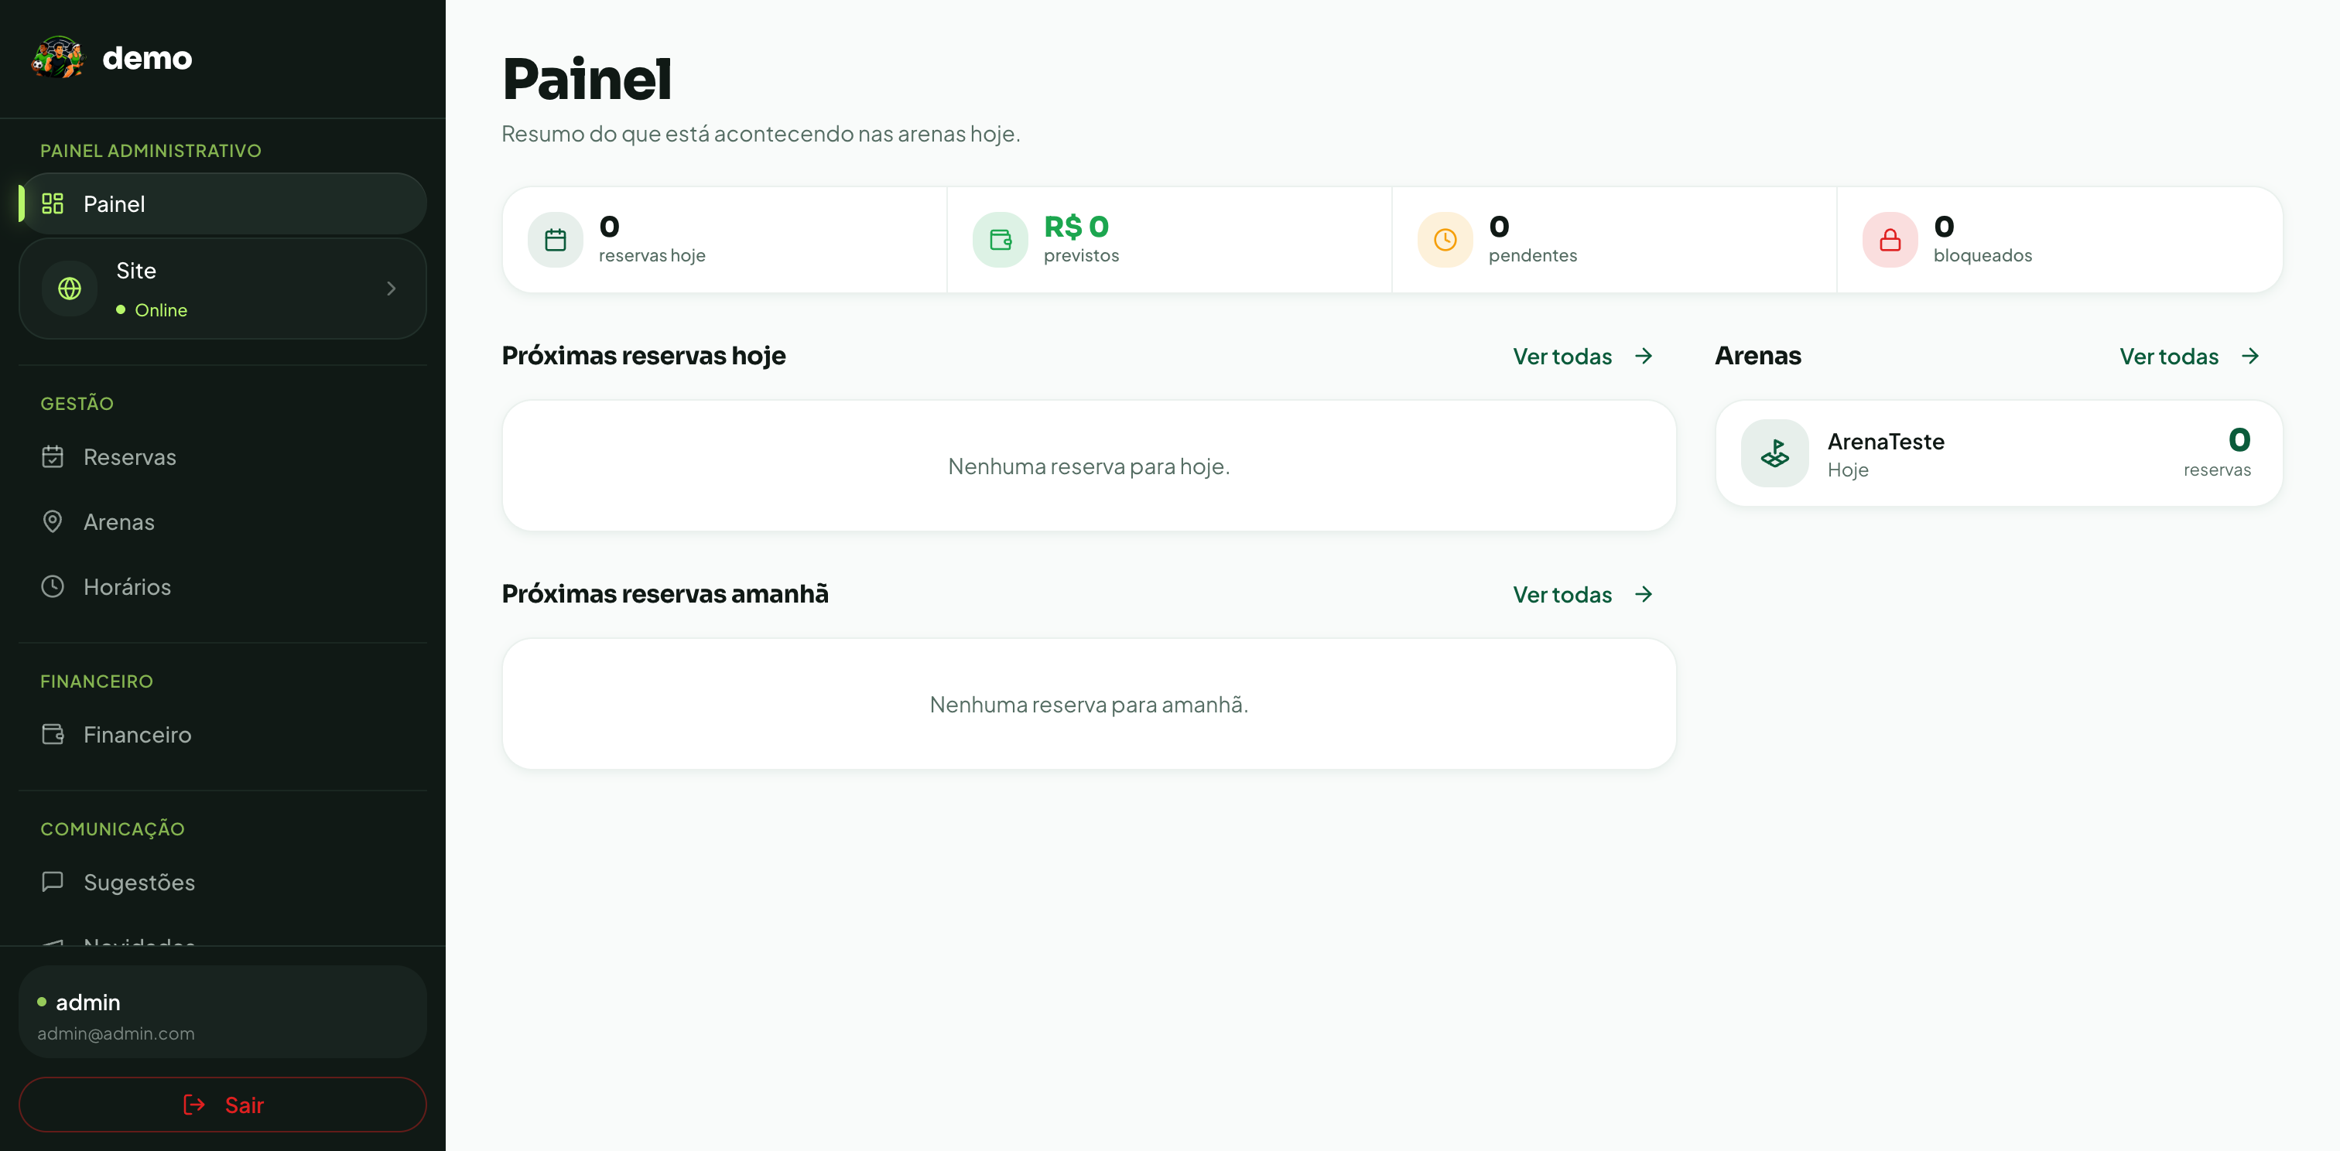Image resolution: width=2340 pixels, height=1151 pixels.
Task: Open the ArenaTeste arena card
Action: pos(1999,453)
